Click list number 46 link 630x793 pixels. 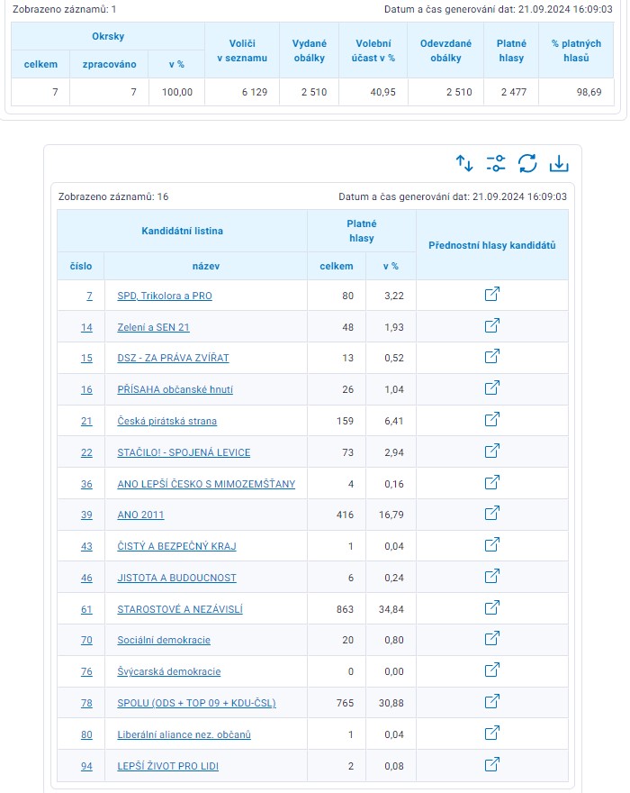click(x=86, y=578)
